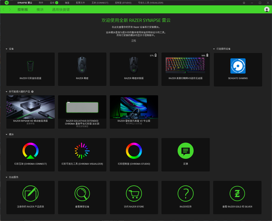This screenshot has width=272, height=221.
Task: Collapse the 已连接的设备 section
Action: 214,49
